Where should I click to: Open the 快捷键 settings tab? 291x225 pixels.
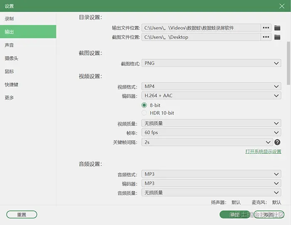[28, 84]
